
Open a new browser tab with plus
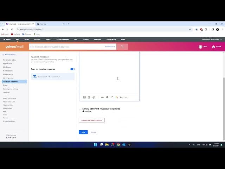(69, 24)
